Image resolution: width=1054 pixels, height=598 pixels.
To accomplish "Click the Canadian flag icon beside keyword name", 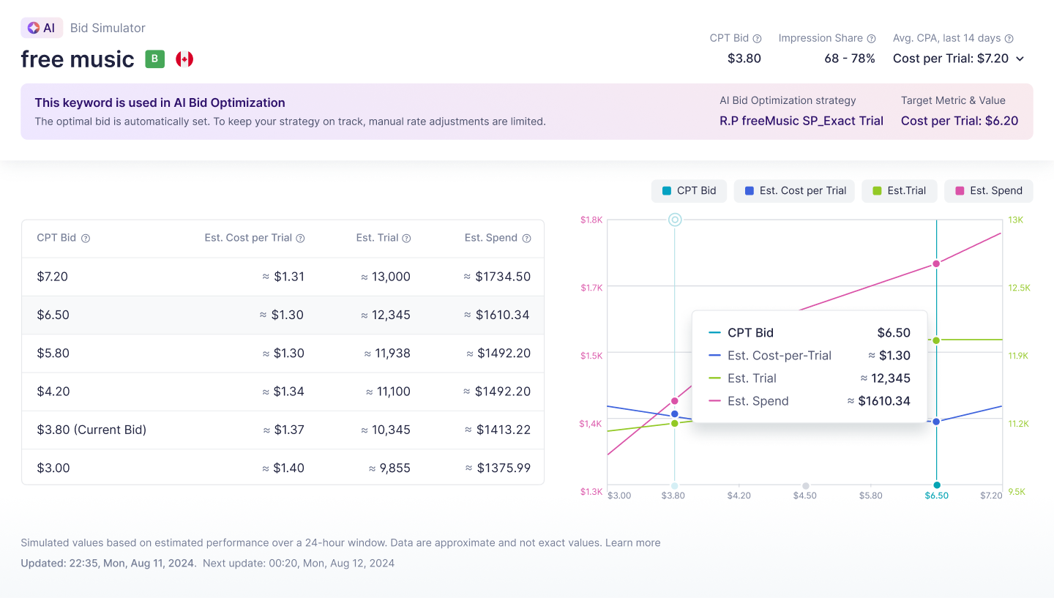I will pos(184,59).
